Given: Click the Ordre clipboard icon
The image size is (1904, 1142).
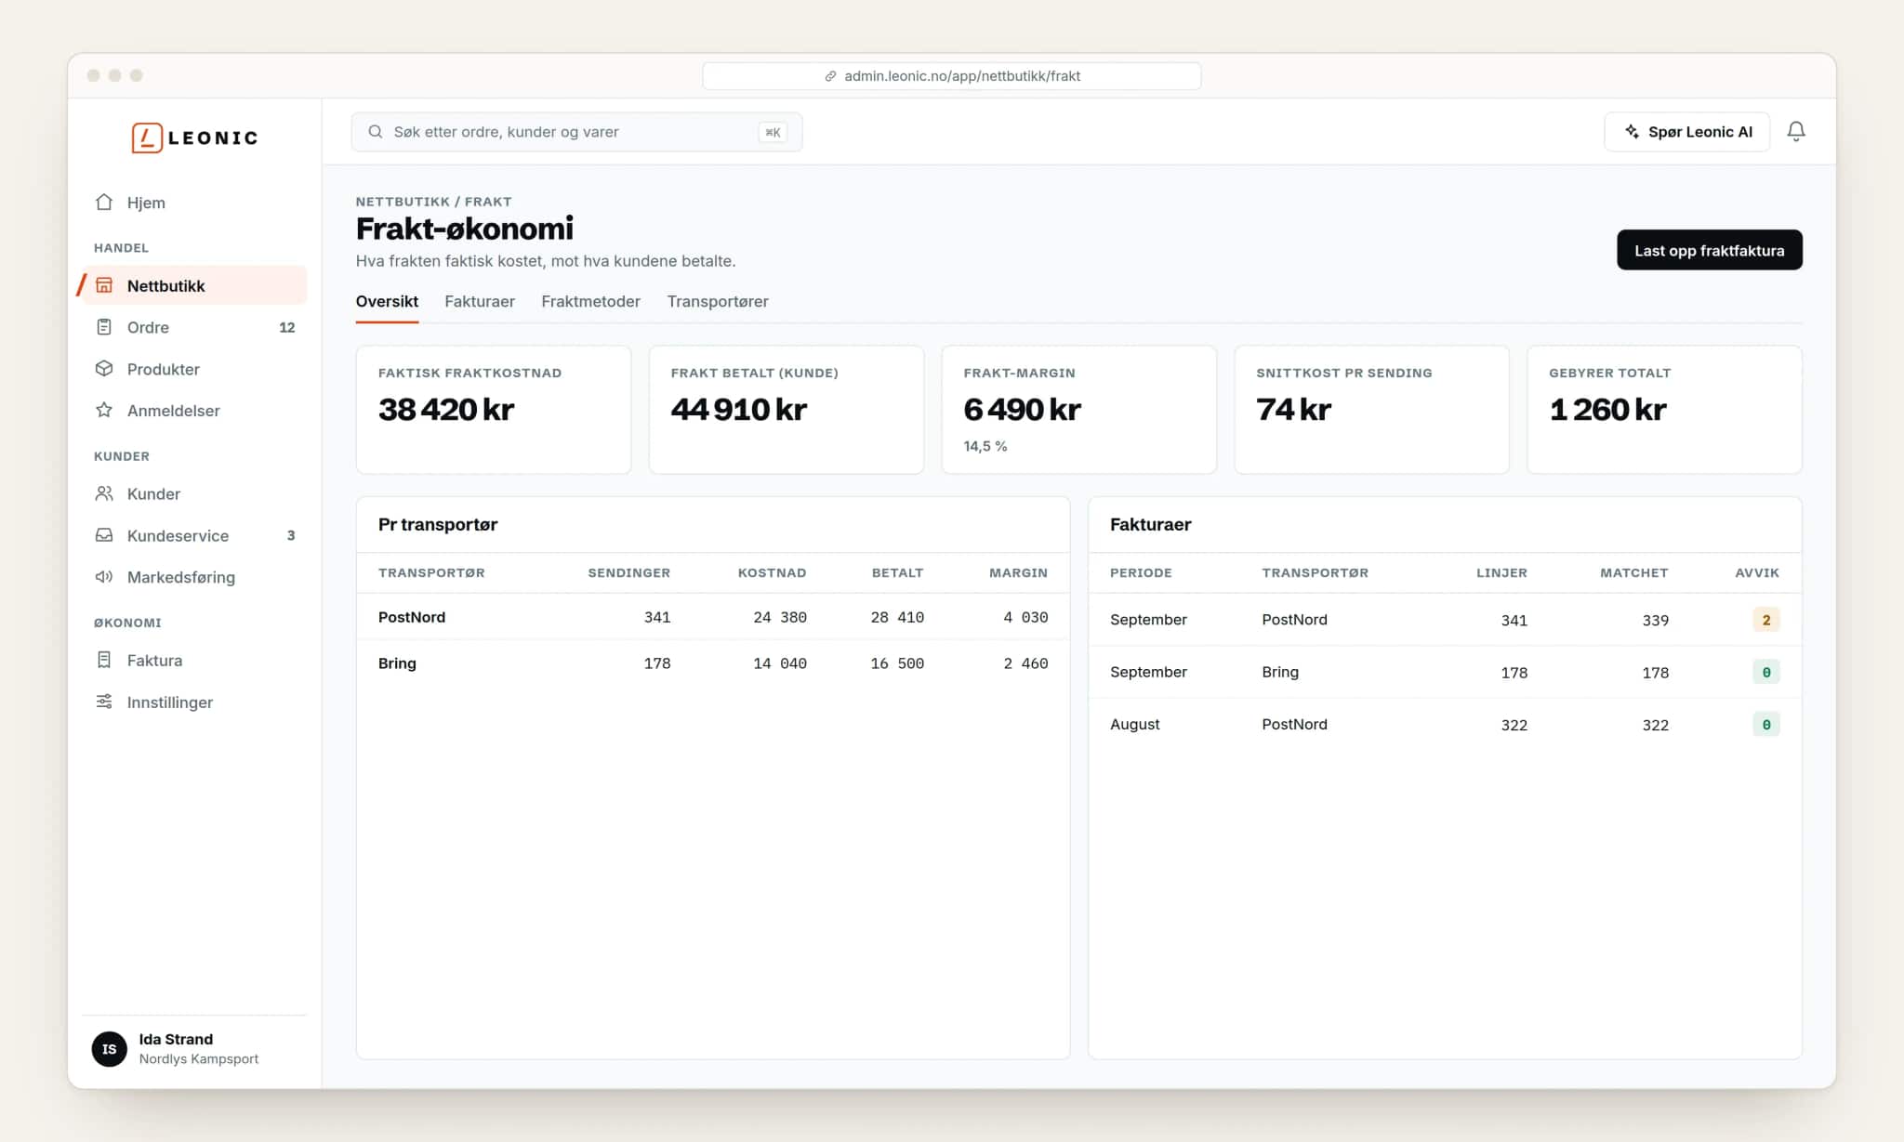Looking at the screenshot, I should pyautogui.click(x=104, y=327).
